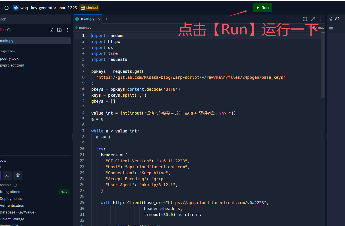The image size is (345, 226).
Task: Open the Console tool icon
Action: coord(1,175)
